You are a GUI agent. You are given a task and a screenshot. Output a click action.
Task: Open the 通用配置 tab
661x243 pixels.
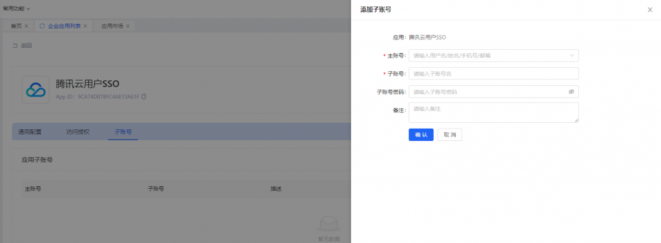[30, 132]
